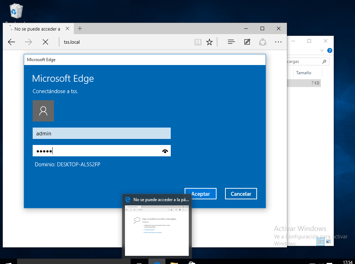
Task: Click the blue help question mark icon
Action: coord(330,50)
